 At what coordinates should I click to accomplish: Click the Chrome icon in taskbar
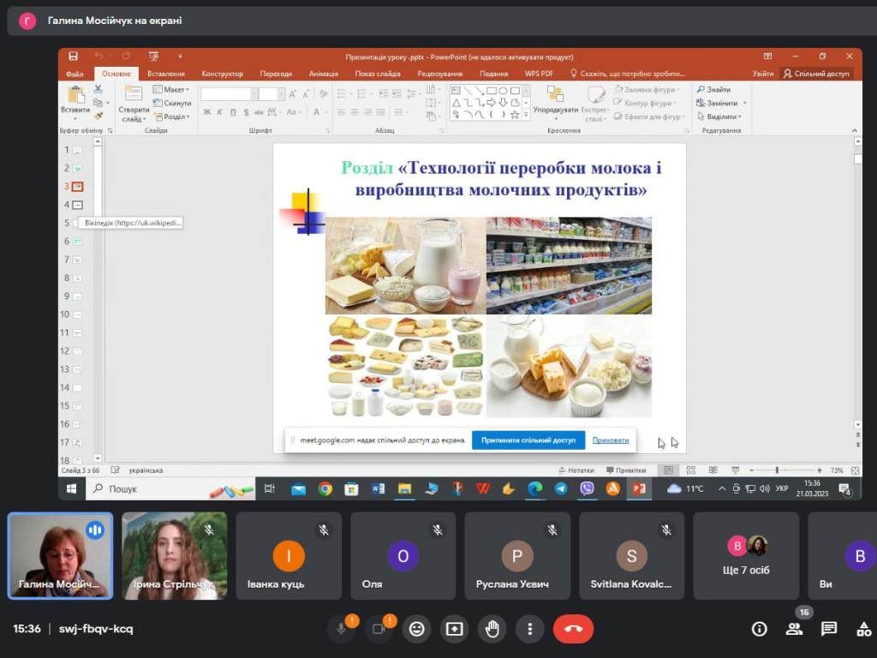click(325, 489)
